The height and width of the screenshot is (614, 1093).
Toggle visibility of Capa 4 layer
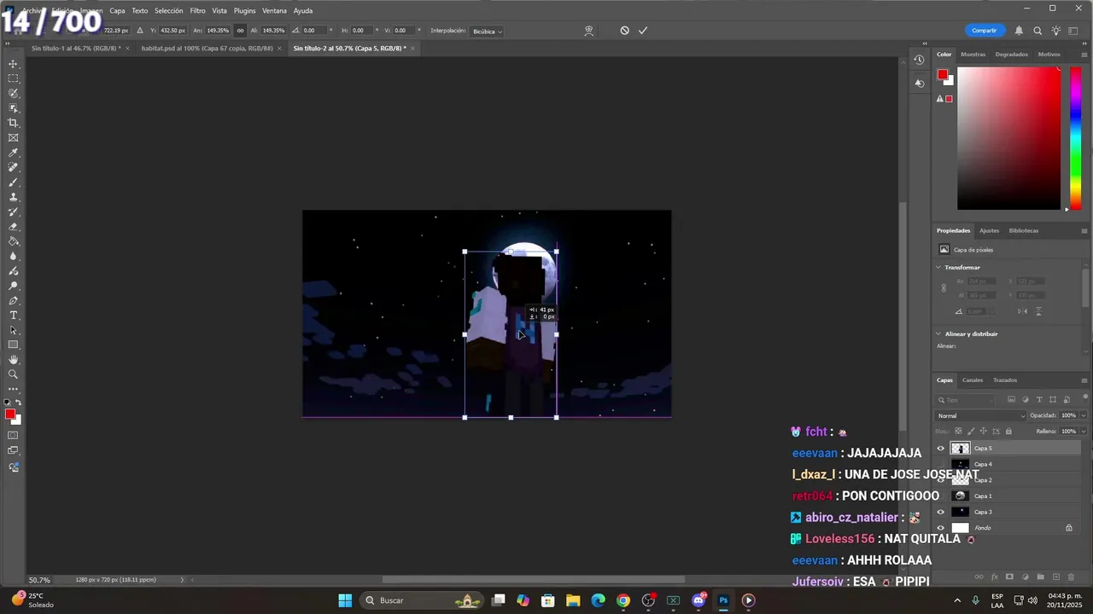(x=941, y=465)
